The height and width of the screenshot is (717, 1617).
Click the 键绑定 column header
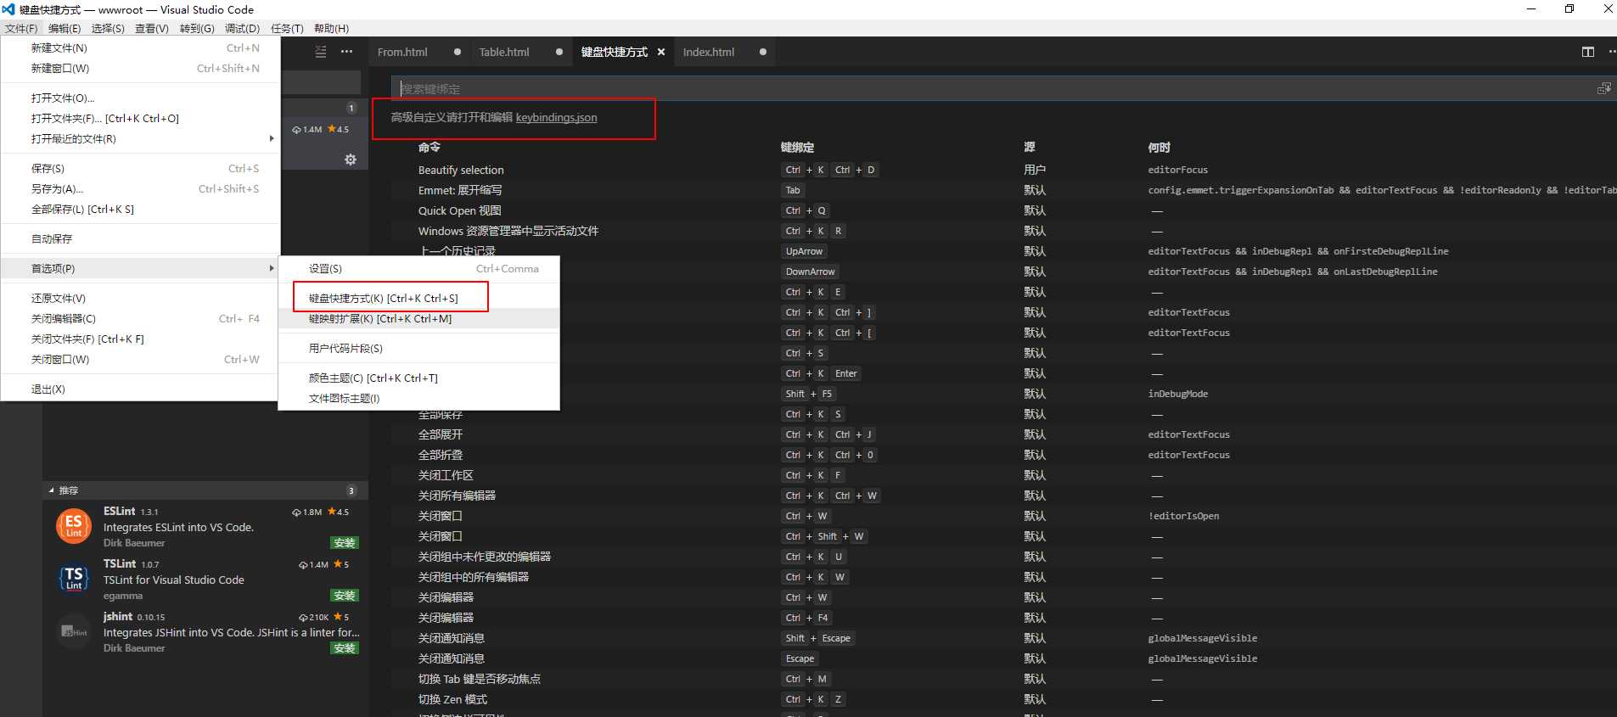797,147
